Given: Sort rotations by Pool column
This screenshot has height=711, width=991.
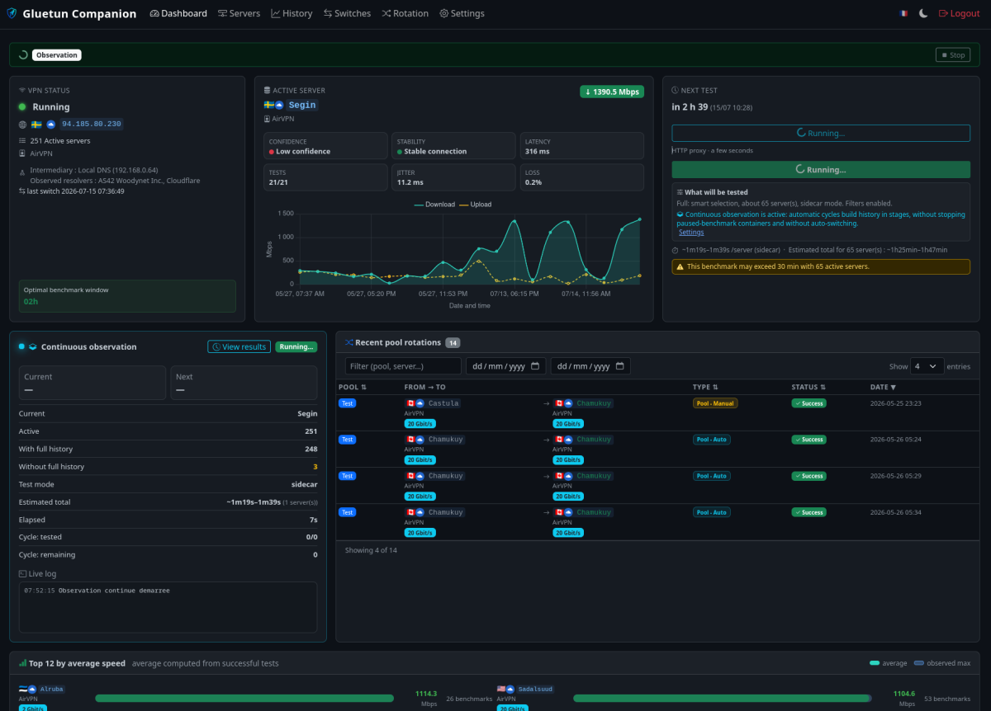Looking at the screenshot, I should [353, 387].
